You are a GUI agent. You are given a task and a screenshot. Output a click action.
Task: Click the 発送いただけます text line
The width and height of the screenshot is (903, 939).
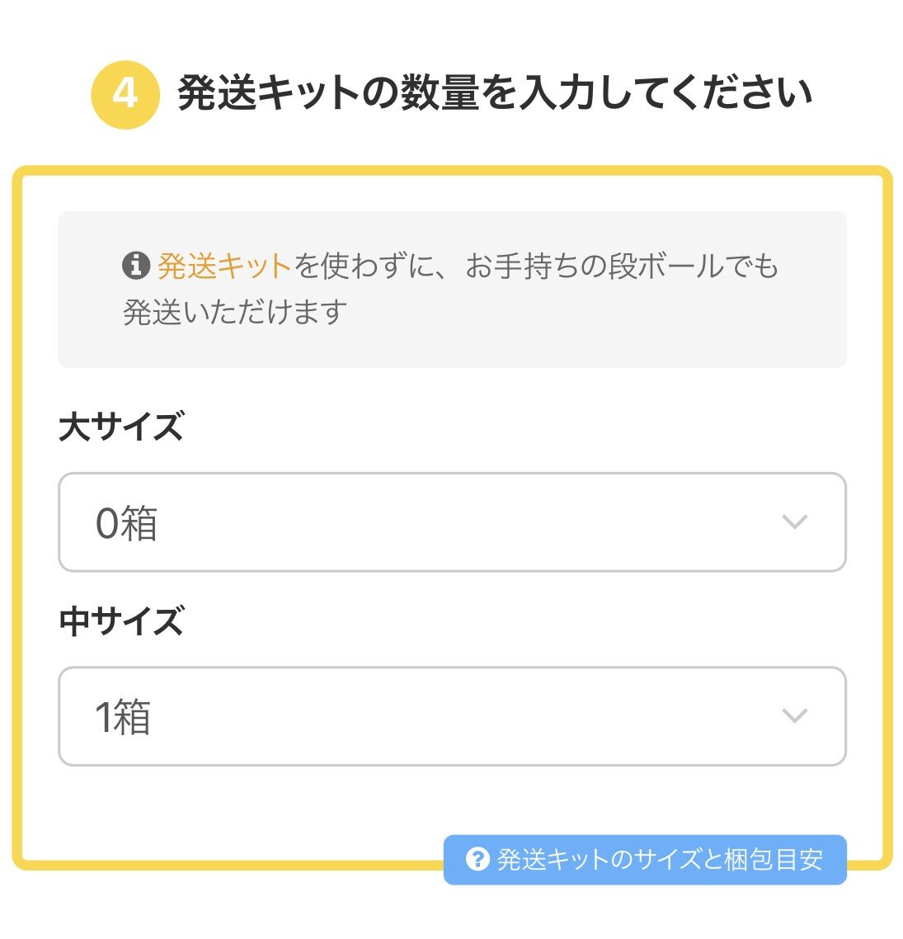tap(235, 312)
